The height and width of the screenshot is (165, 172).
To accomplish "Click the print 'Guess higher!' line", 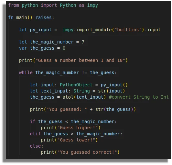I will pyautogui.click(x=70, y=128).
